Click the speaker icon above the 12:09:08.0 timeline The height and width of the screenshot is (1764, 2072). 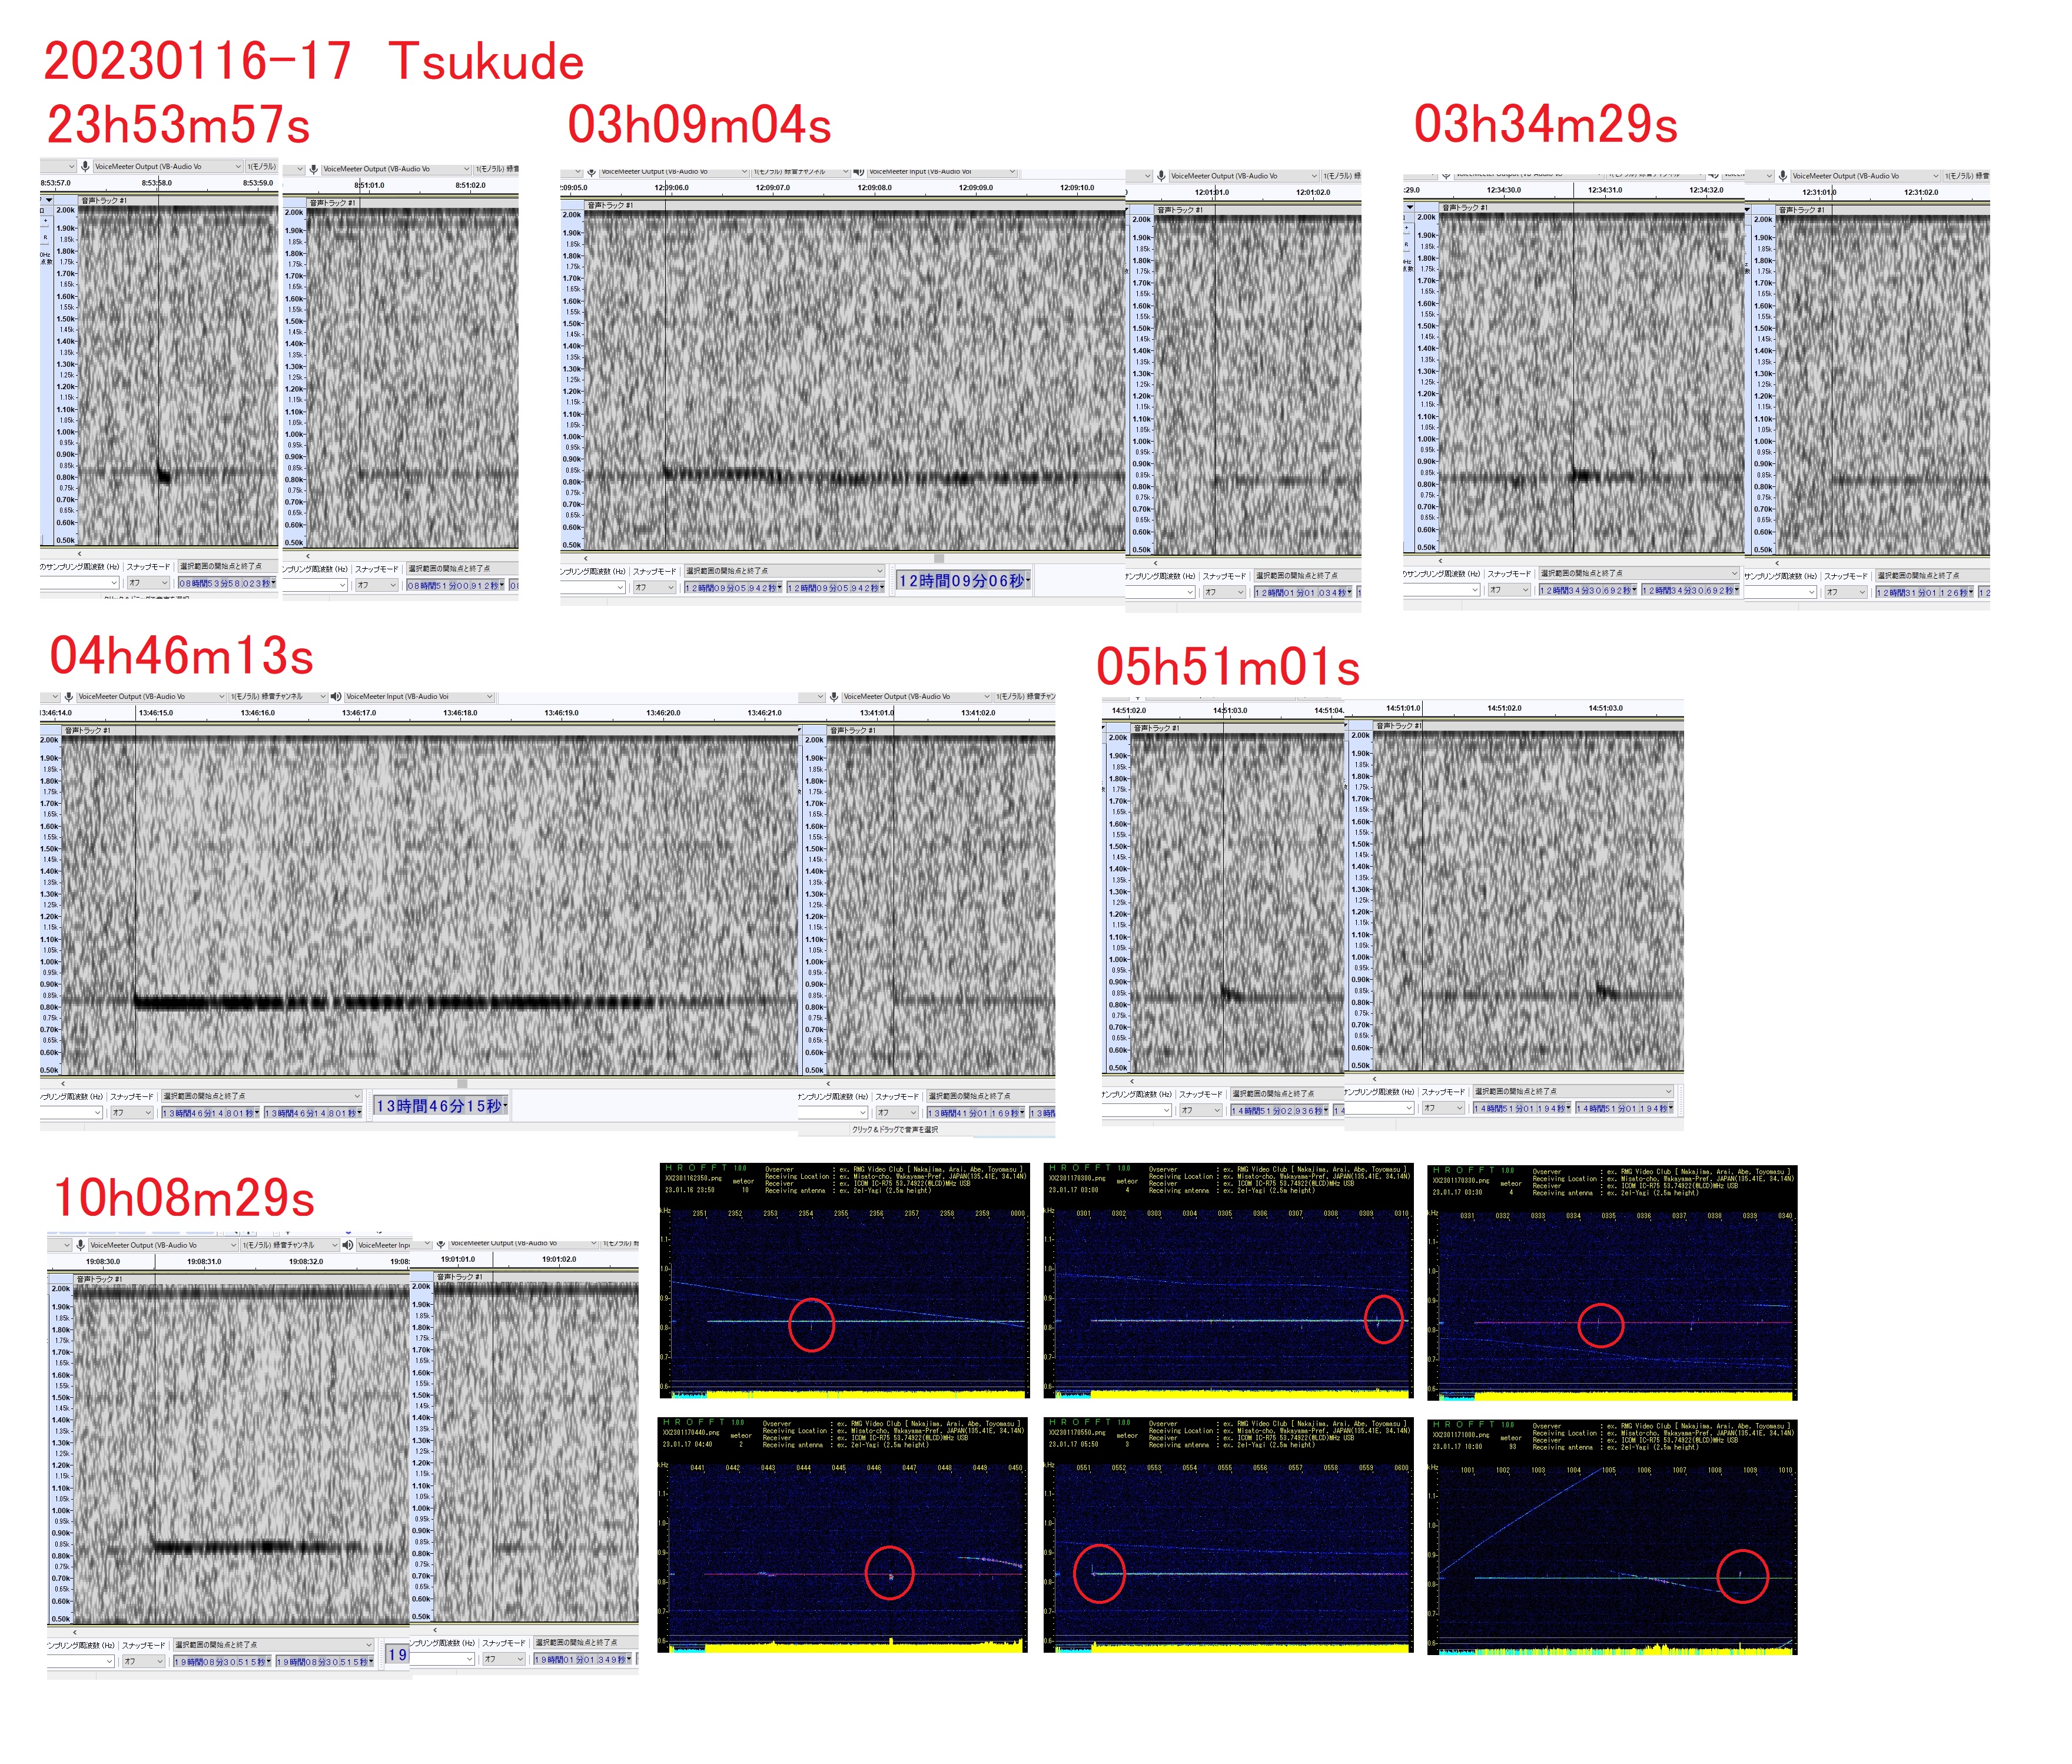[x=859, y=172]
